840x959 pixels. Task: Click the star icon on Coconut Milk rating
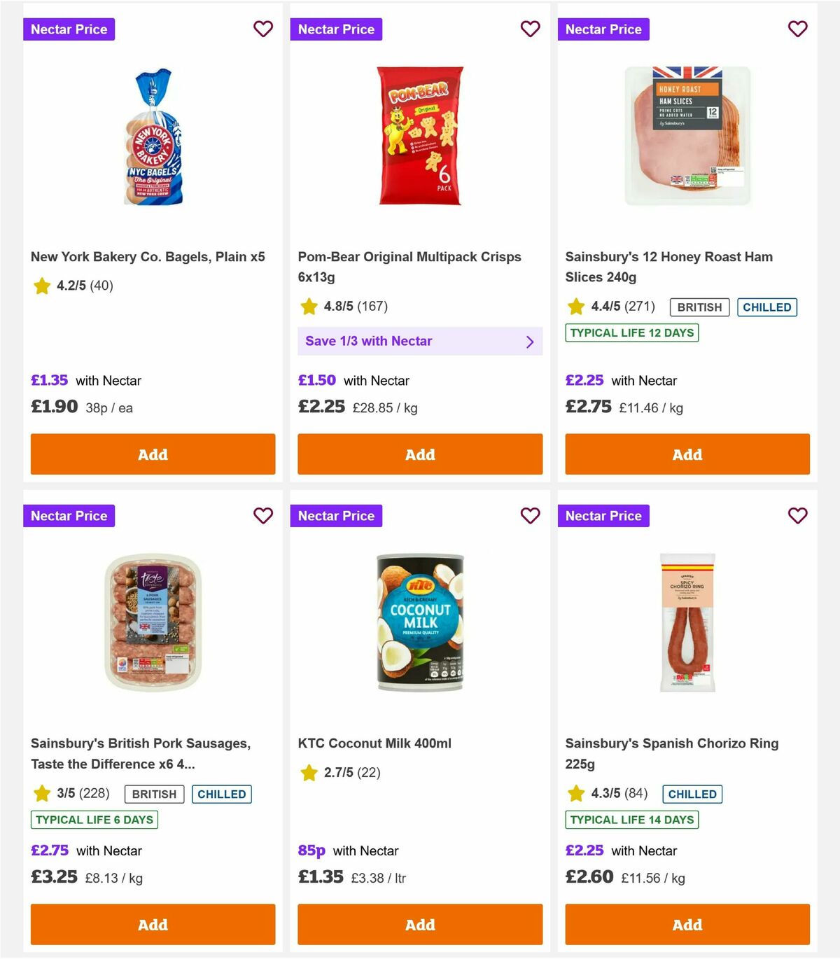point(309,773)
